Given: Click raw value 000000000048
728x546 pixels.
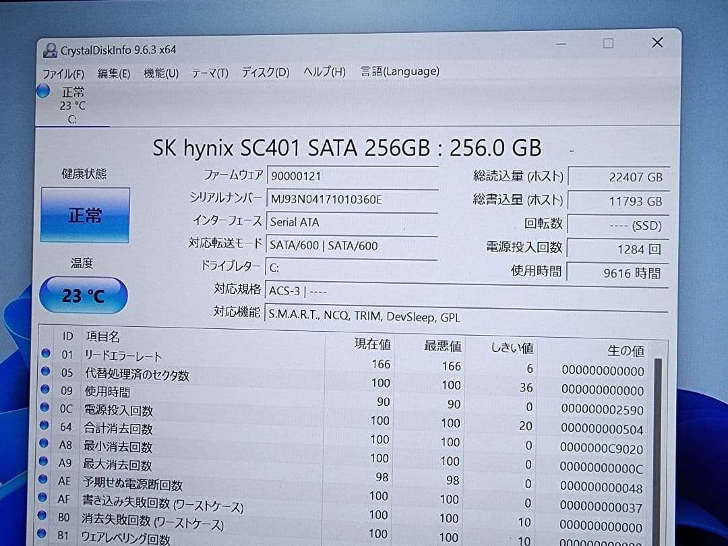Looking at the screenshot, I should pyautogui.click(x=601, y=488).
